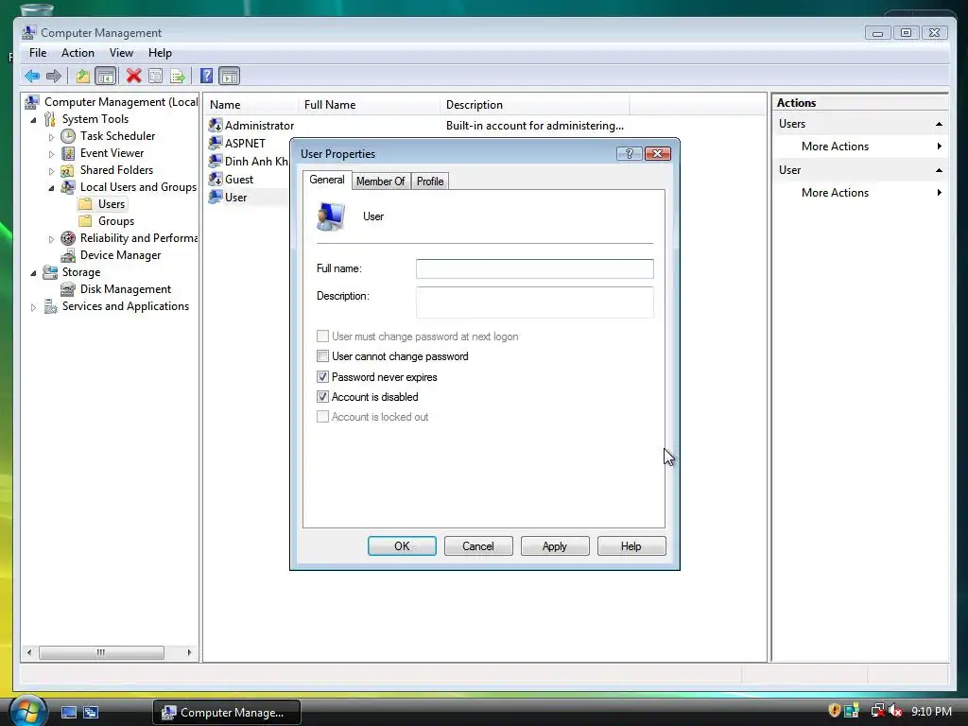This screenshot has width=968, height=726.
Task: Switch to the Member Of tab
Action: click(380, 181)
